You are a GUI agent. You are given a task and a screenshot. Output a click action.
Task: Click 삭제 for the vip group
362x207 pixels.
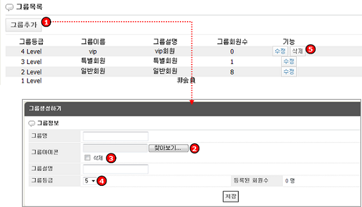(x=297, y=51)
